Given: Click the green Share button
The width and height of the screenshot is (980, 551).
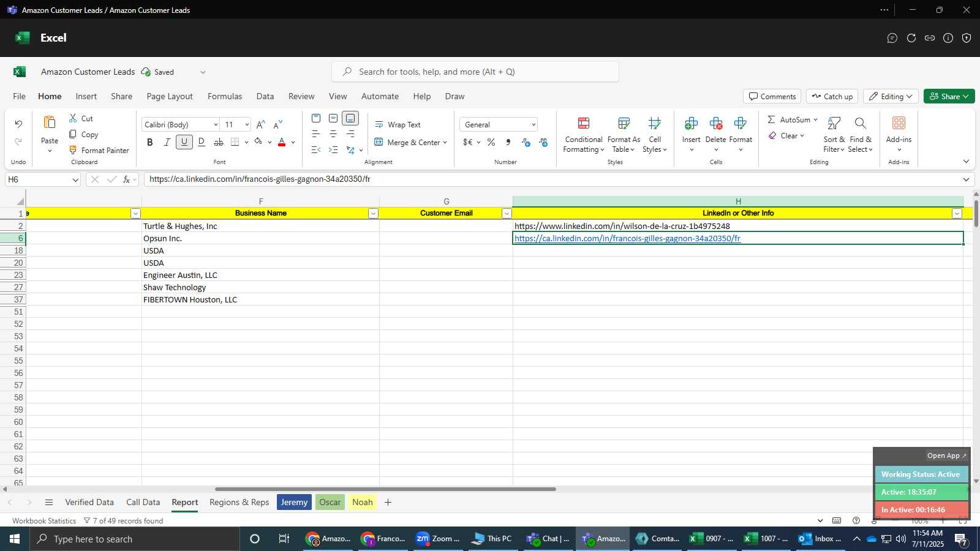Looking at the screenshot, I should [949, 96].
